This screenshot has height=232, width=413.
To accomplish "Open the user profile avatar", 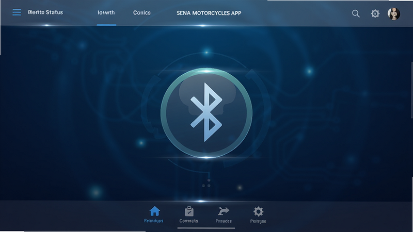I will [x=394, y=14].
